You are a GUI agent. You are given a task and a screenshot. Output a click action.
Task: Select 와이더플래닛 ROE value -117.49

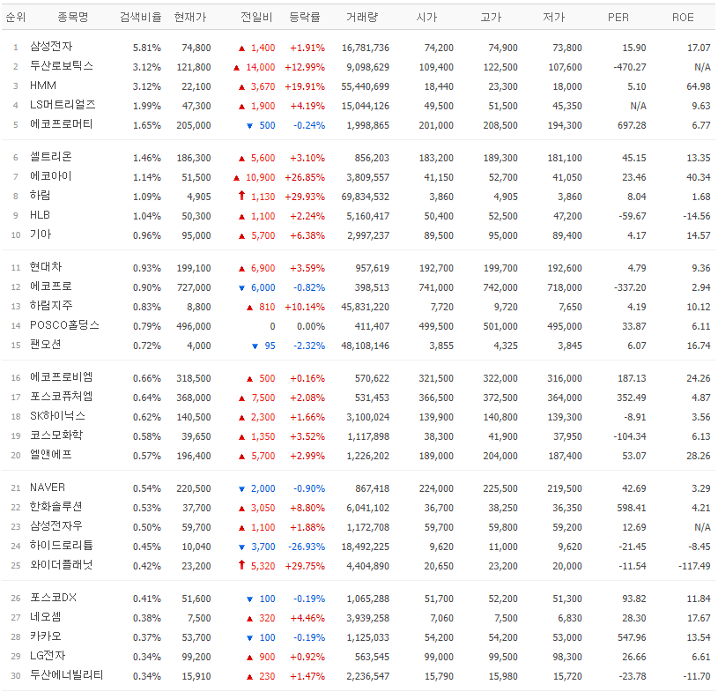click(694, 566)
